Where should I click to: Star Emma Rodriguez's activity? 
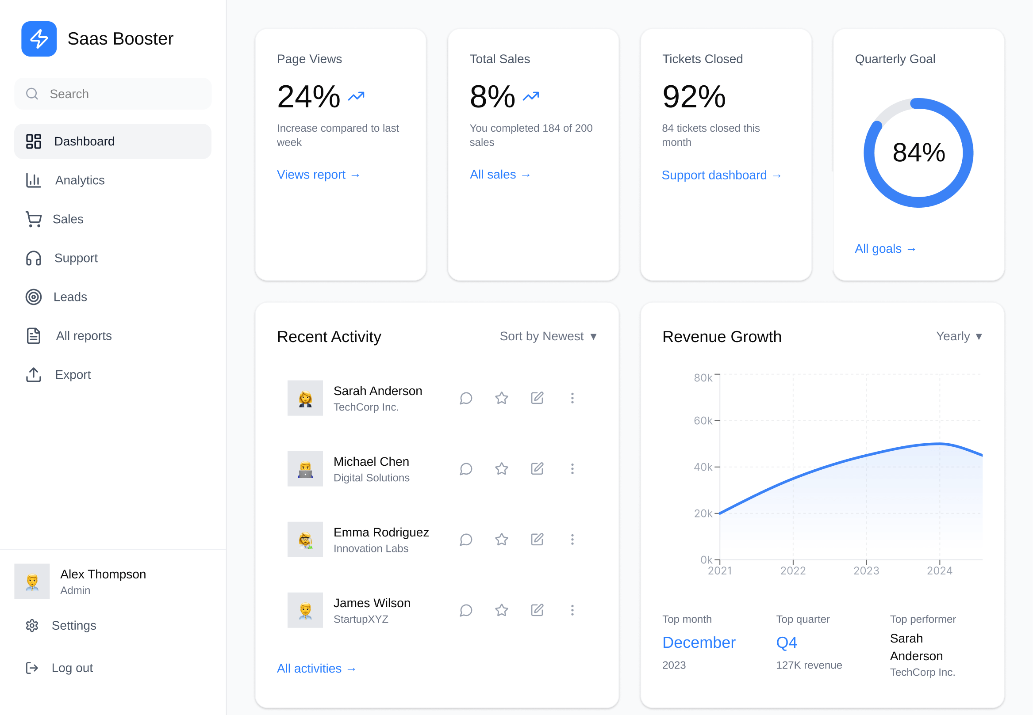click(501, 540)
